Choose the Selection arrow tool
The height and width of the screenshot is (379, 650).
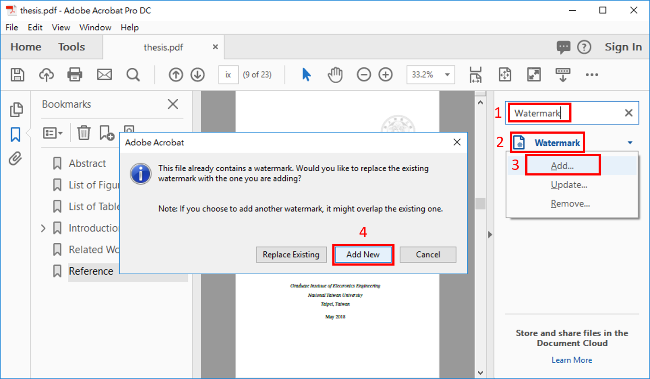coord(306,75)
